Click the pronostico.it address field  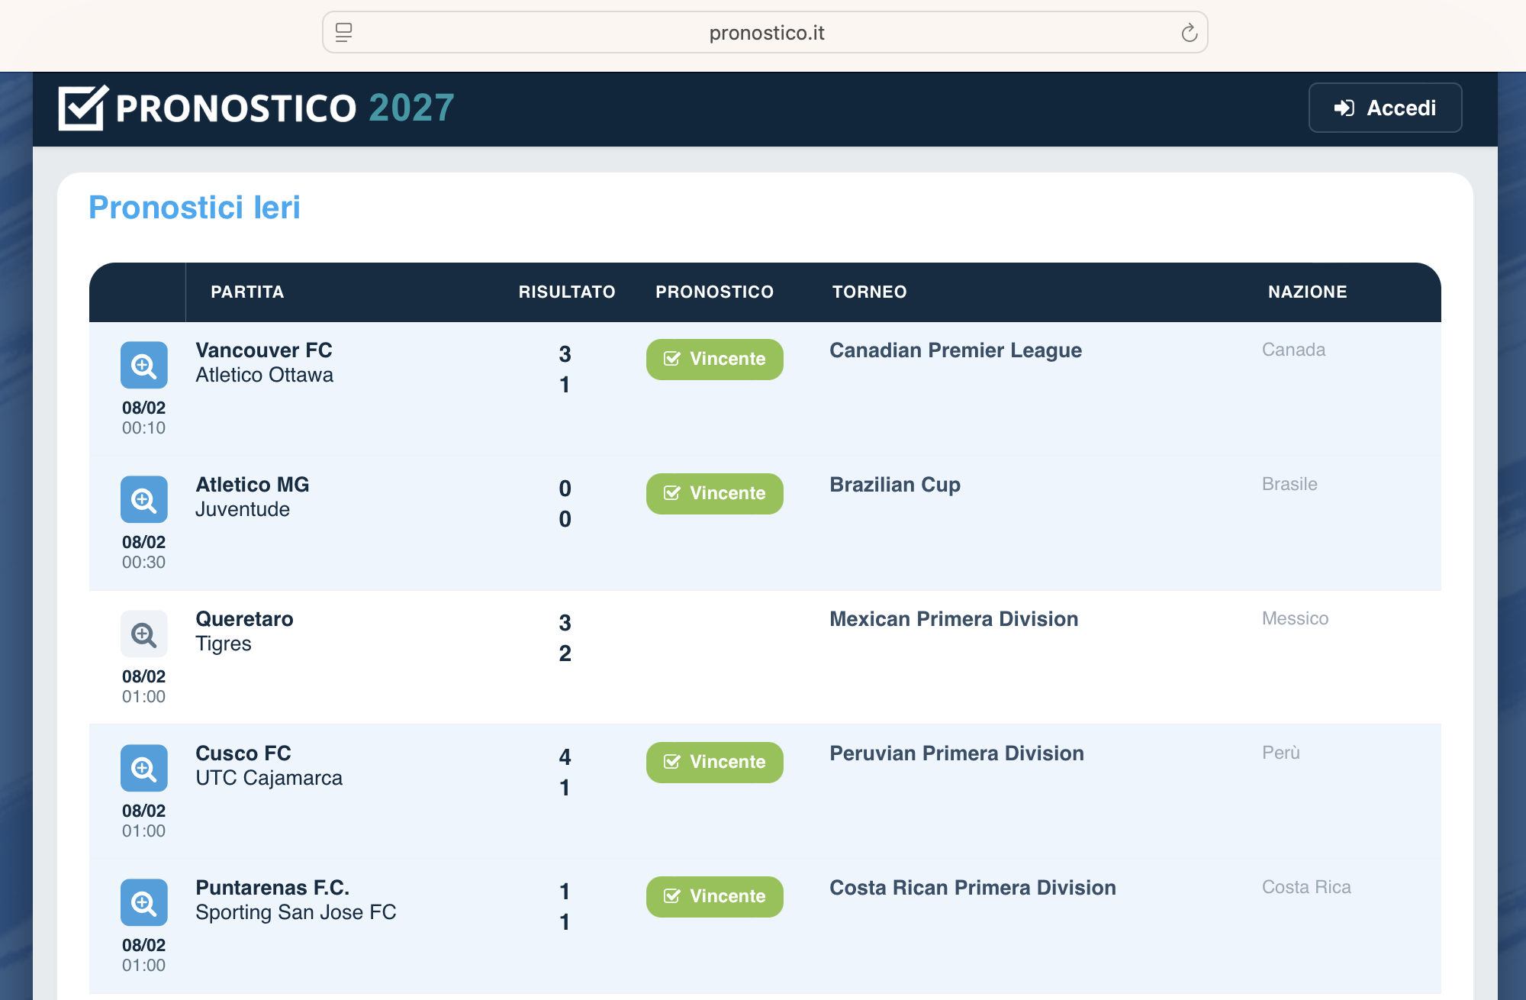[x=765, y=33]
